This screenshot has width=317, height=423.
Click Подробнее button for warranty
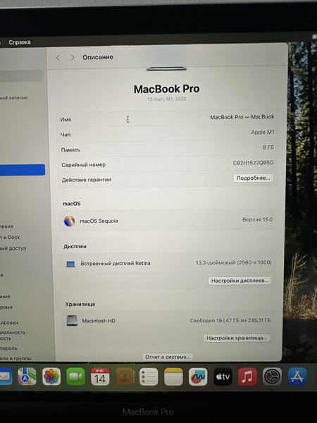click(x=253, y=178)
